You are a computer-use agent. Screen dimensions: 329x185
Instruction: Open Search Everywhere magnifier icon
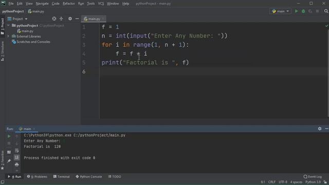point(326,11)
